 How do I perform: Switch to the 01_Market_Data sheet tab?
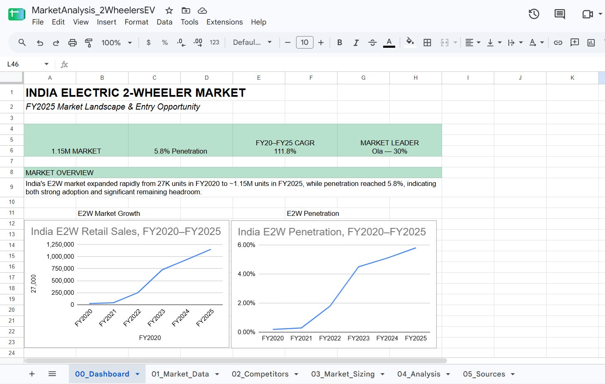click(x=185, y=374)
